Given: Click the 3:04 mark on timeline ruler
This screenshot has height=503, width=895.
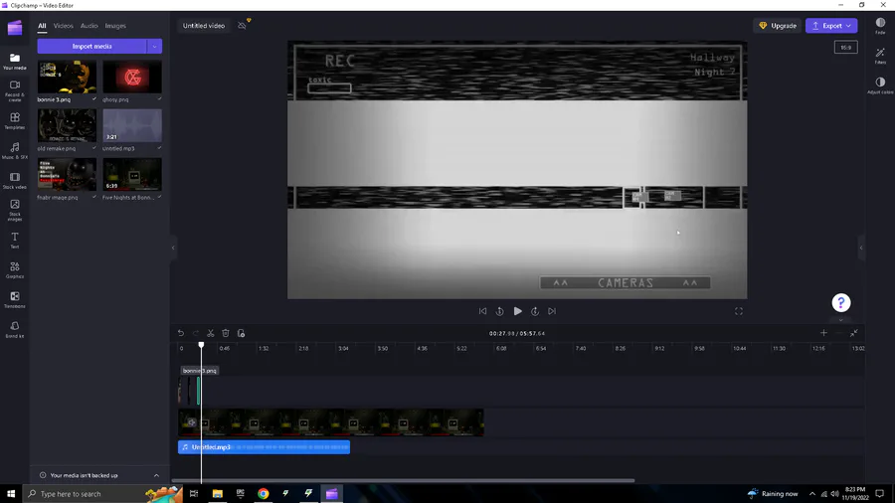Looking at the screenshot, I should coord(343,349).
